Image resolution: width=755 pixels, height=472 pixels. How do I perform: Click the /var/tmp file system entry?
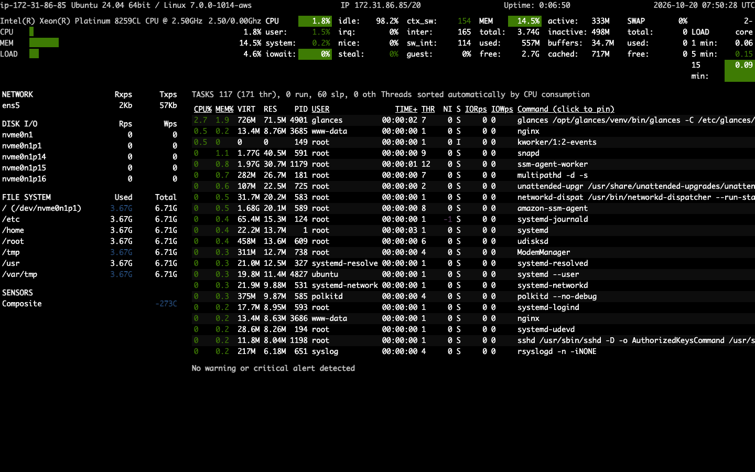19,274
